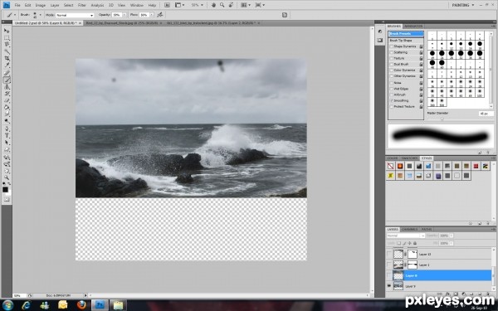Uncheck Smoothing checkbox
This screenshot has width=498, height=311.
click(391, 100)
